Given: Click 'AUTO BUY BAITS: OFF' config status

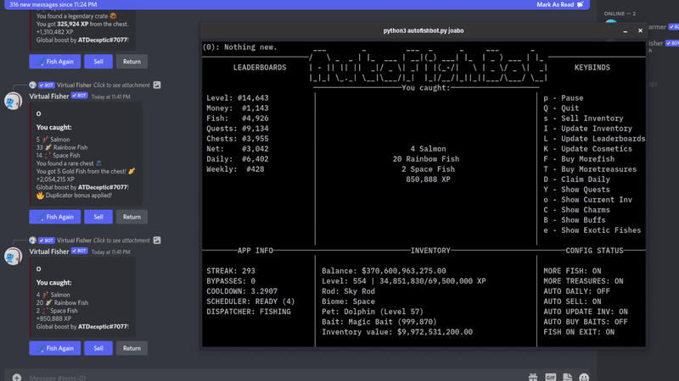Looking at the screenshot, I should click(586, 322).
